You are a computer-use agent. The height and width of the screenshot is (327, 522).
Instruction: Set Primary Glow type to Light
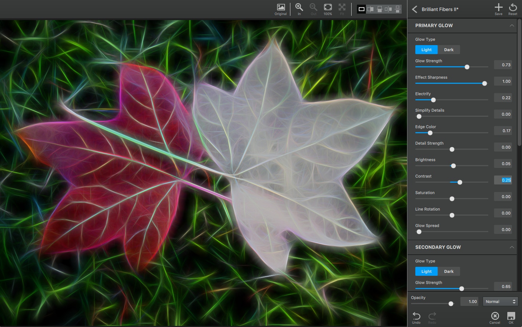426,50
